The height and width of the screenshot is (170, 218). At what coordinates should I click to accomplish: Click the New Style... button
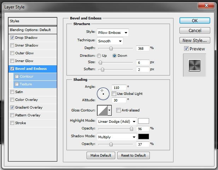(195, 40)
